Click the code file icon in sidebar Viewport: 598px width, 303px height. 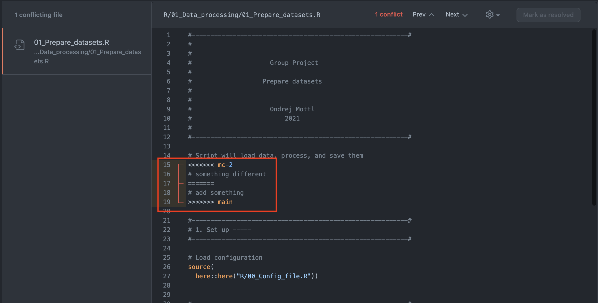coord(20,45)
